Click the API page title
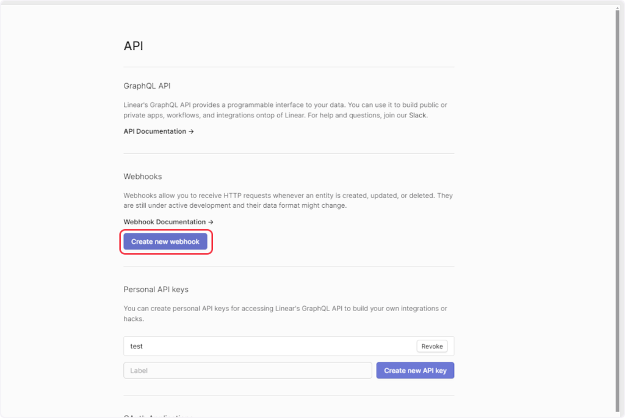 tap(133, 46)
